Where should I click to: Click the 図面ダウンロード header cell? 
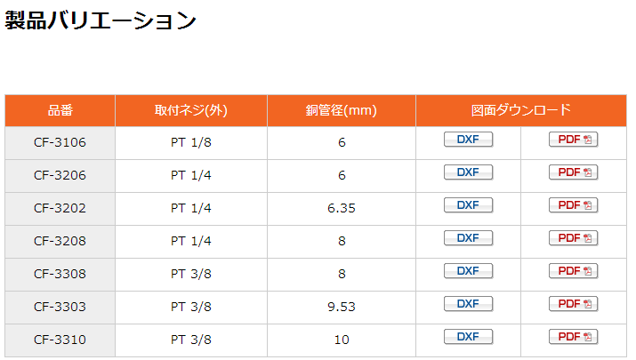pyautogui.click(x=521, y=110)
